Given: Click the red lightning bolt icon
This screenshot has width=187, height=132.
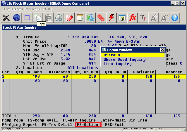Looking at the screenshot, I should [111, 18].
